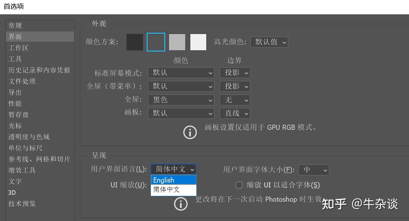Switch to the 性能 preferences section
The width and height of the screenshot is (409, 221).
pos(14,103)
